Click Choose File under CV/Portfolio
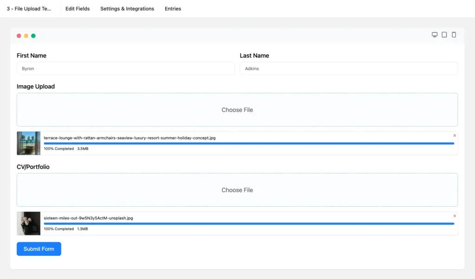The image size is (475, 279). (x=237, y=190)
